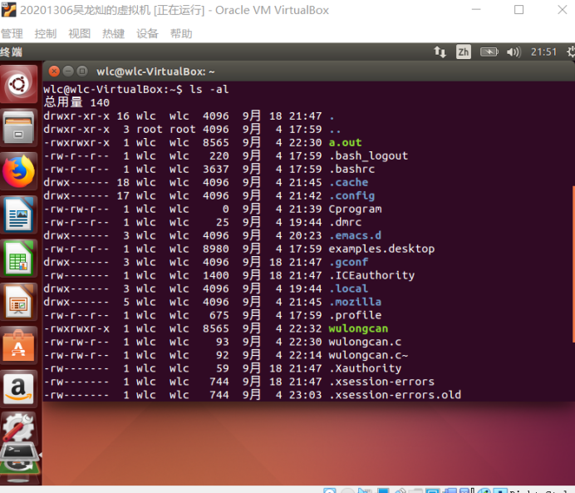Click the 总用量 140 line

click(76, 102)
